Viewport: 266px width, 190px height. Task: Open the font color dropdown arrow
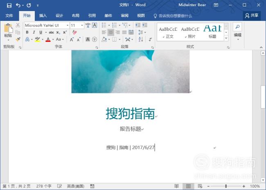point(53,40)
